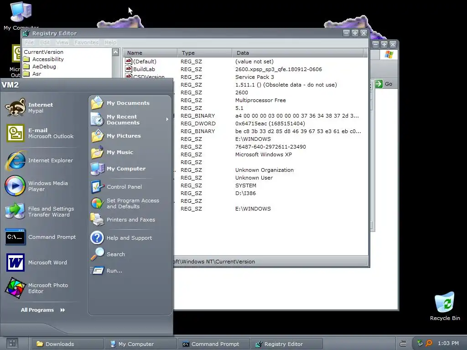Click the Multiprocessor Free data value

pyautogui.click(x=260, y=100)
